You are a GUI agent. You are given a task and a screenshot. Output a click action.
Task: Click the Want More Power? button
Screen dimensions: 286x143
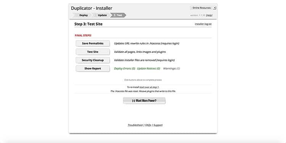click(144, 101)
